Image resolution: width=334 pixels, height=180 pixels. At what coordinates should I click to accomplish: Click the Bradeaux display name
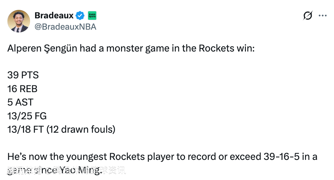[54, 16]
